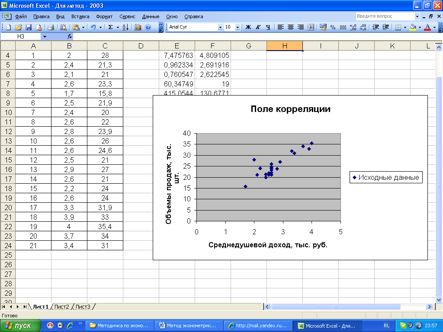Open Excel Help question mark icon

[148, 27]
